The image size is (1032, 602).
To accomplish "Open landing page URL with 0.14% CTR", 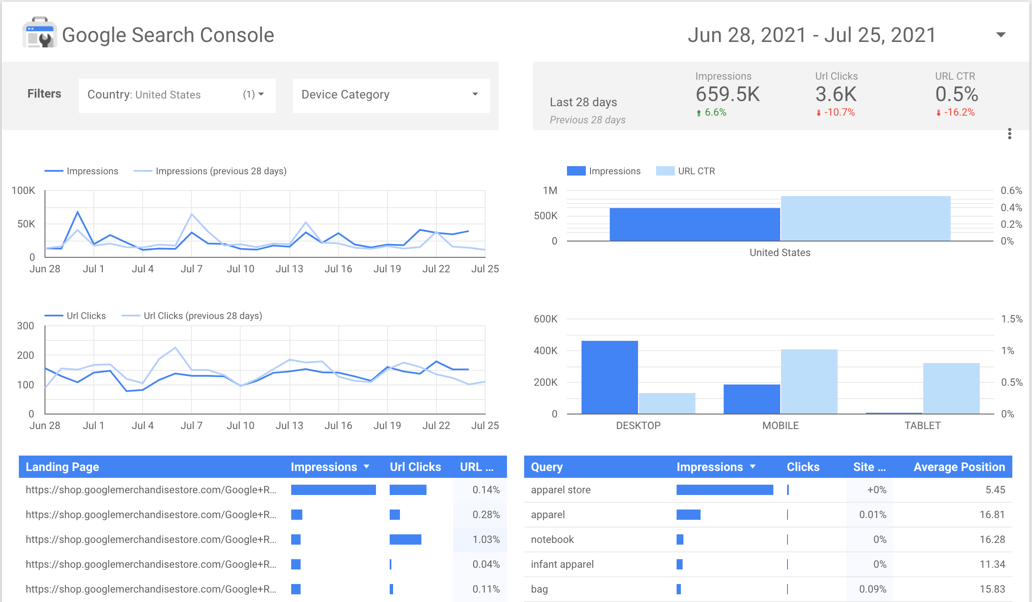I will [x=151, y=489].
